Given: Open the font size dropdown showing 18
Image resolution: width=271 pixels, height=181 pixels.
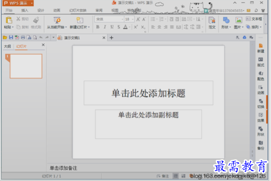Looking at the screenshot, I should click(133, 19).
